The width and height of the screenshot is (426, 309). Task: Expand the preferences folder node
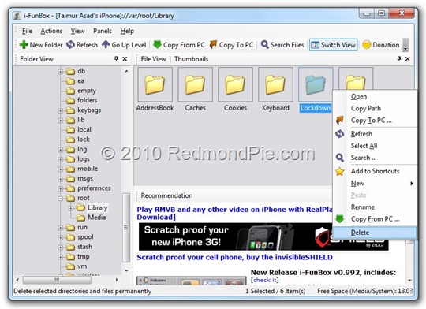coord(60,188)
